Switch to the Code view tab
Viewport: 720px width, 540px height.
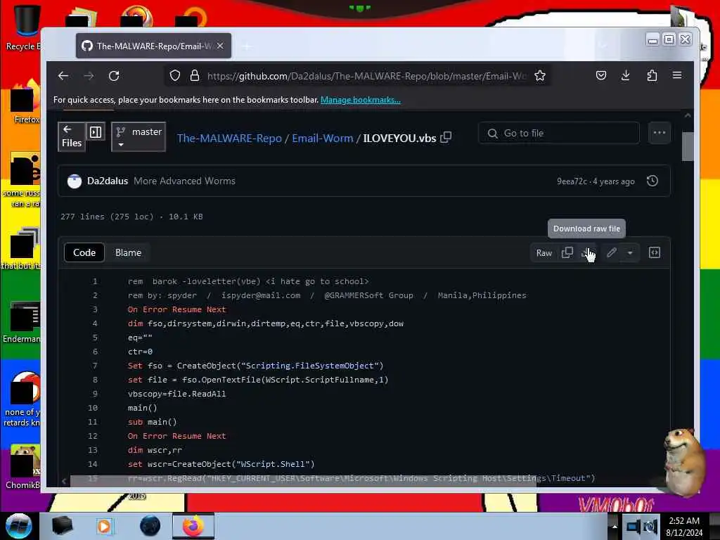(84, 252)
